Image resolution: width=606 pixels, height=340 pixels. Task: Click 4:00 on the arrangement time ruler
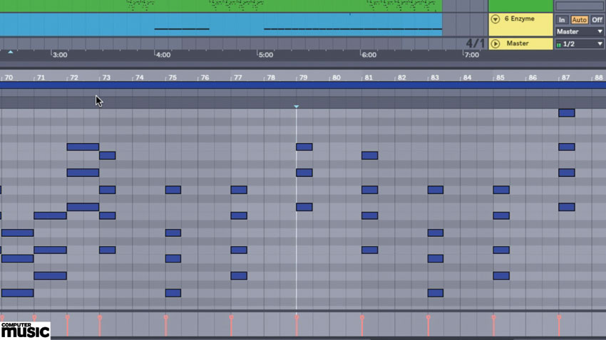click(x=163, y=55)
